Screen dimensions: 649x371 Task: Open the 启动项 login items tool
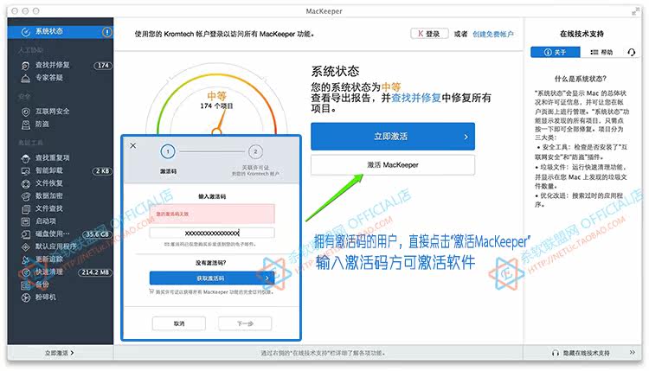pyautogui.click(x=60, y=221)
